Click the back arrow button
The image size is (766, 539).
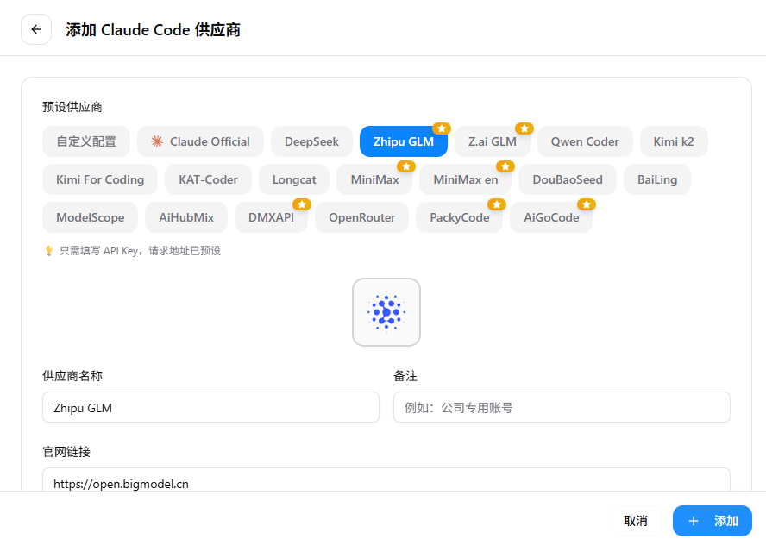[x=36, y=29]
